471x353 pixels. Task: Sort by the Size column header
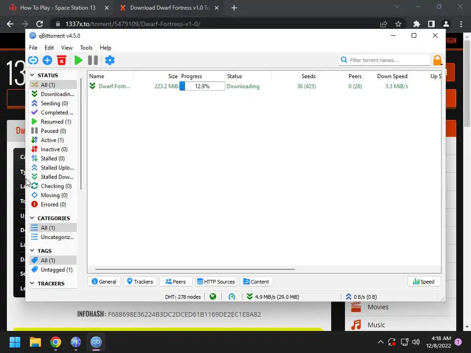[x=156, y=76]
